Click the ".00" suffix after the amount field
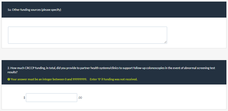Viewport: 228px width, 111px height. click(x=80, y=98)
